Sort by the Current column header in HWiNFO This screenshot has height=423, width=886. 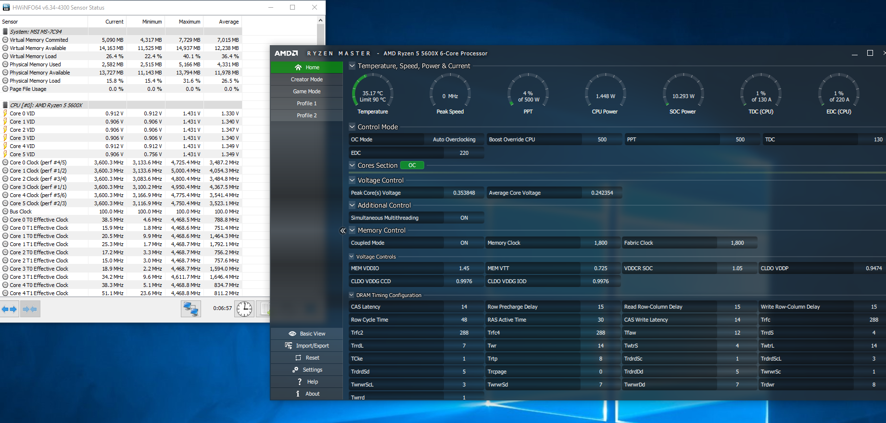click(x=107, y=22)
